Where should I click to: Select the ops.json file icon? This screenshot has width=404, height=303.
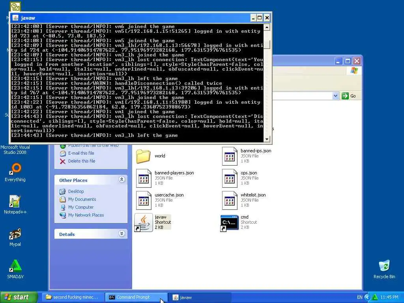click(230, 178)
